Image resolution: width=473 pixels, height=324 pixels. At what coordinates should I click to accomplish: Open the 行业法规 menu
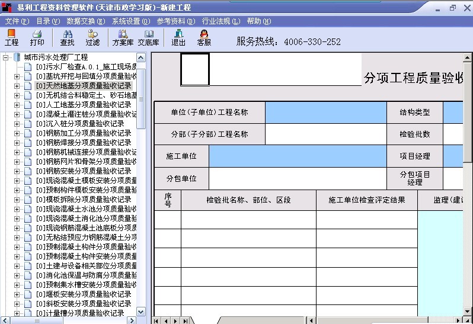point(220,21)
